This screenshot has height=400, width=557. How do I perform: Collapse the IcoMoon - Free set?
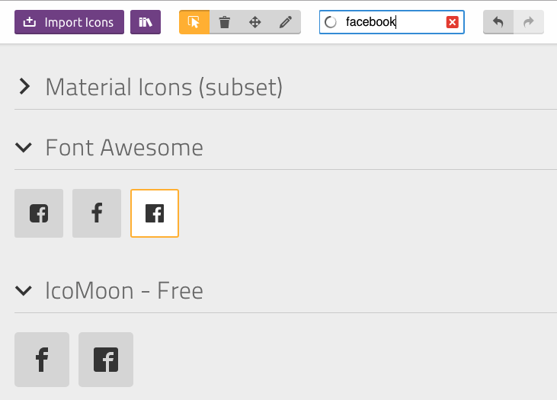click(x=24, y=290)
